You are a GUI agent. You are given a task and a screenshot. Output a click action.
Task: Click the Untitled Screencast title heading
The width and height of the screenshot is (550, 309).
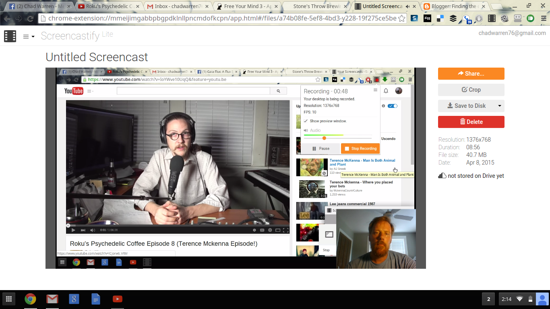coord(97,57)
